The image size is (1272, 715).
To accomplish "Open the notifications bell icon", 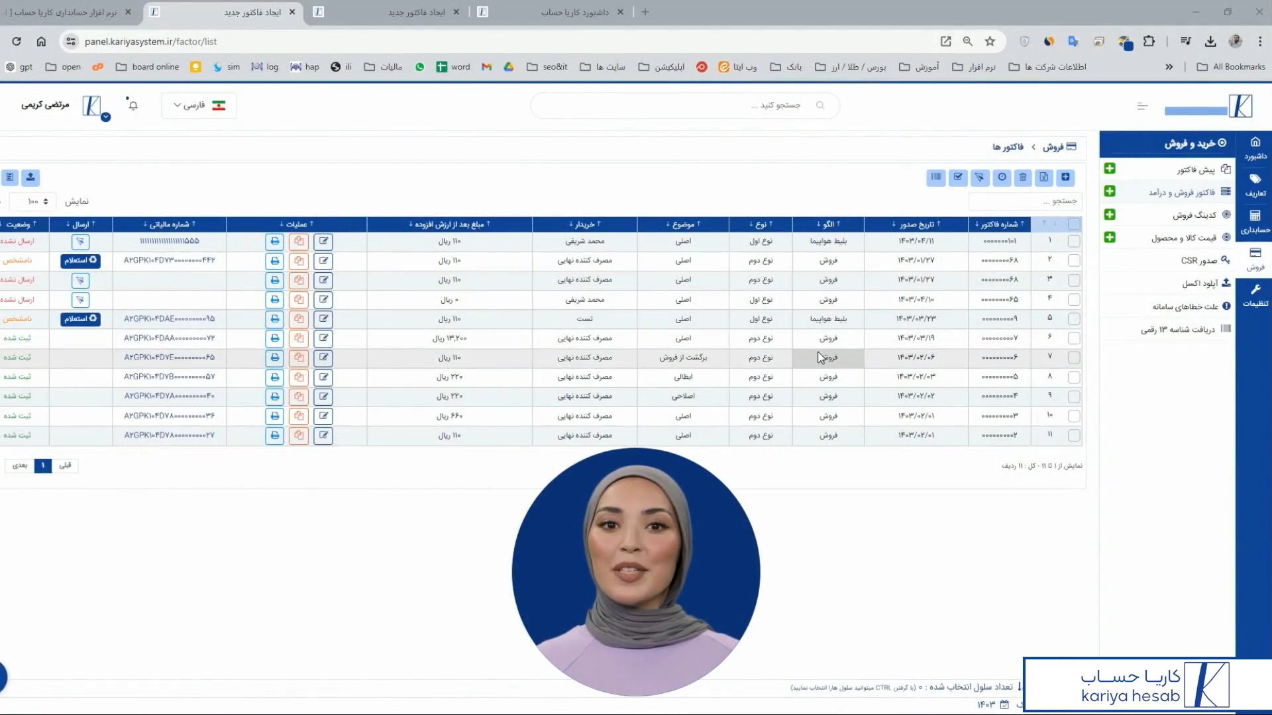I will pos(133,105).
